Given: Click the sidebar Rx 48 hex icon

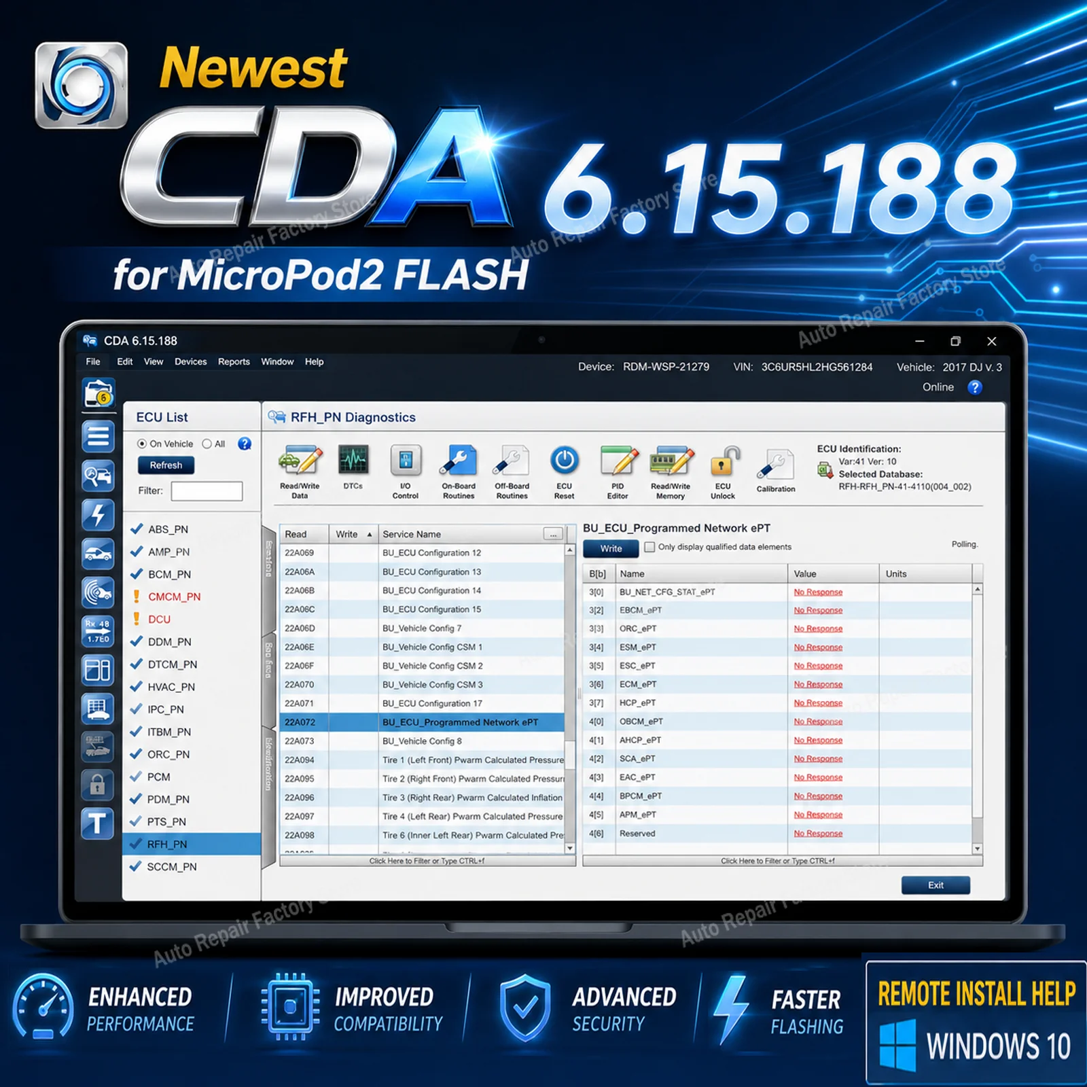Looking at the screenshot, I should pos(98,631).
